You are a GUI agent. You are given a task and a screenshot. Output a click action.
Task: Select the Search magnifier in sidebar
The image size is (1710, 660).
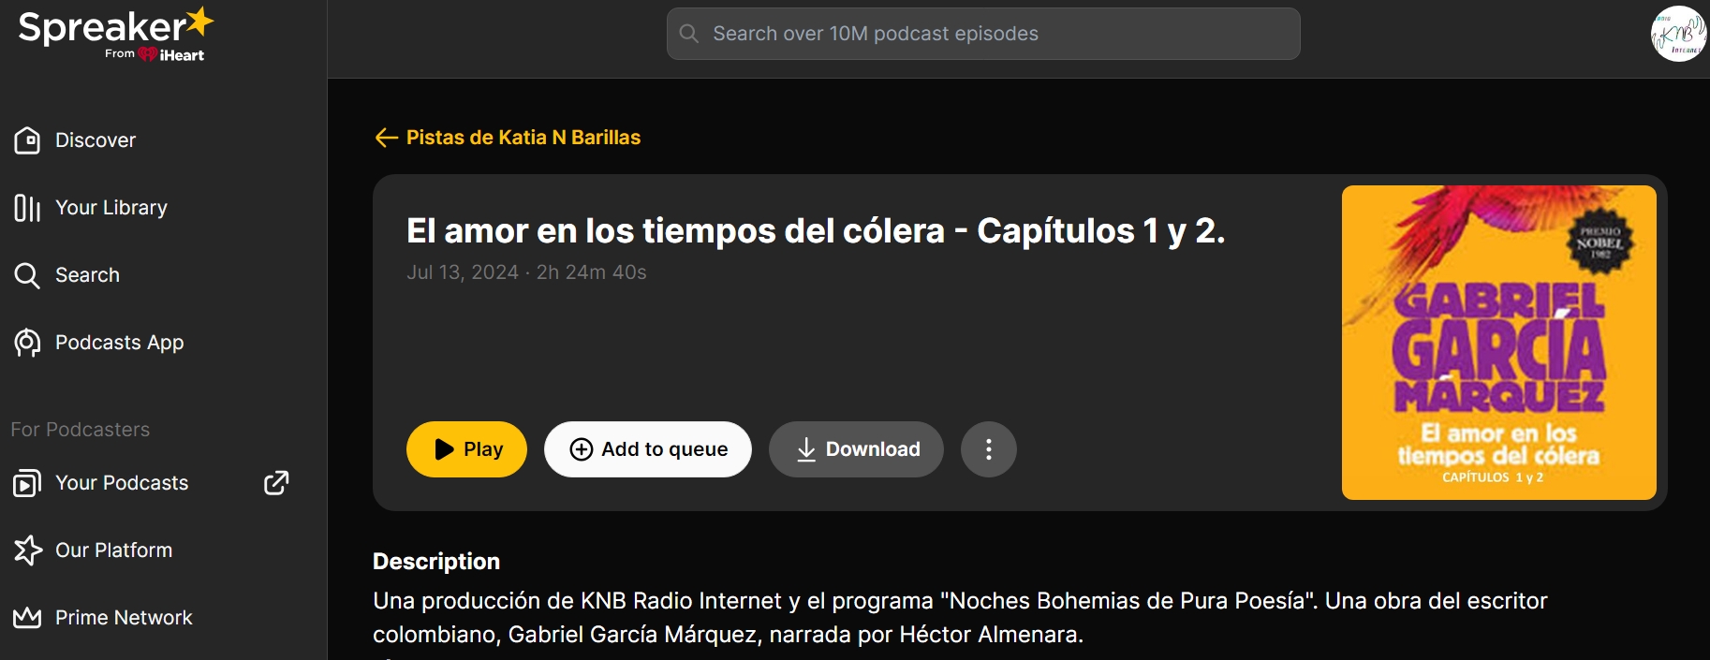[27, 275]
